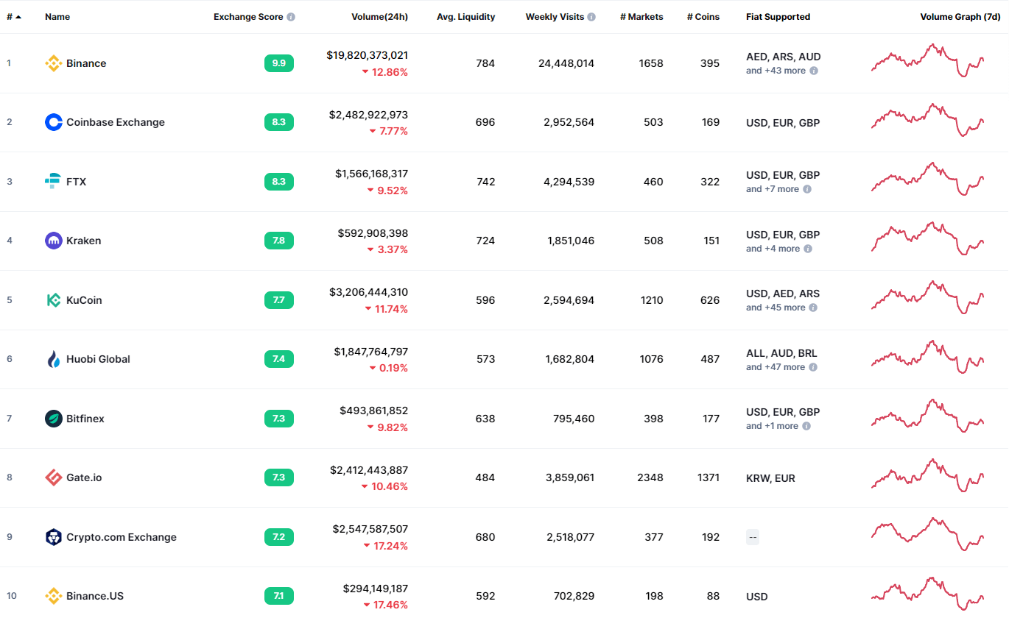Click the Gate.io logo icon

pyautogui.click(x=53, y=477)
